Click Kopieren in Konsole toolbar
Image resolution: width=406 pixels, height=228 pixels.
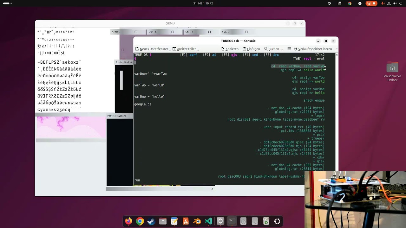(x=230, y=49)
